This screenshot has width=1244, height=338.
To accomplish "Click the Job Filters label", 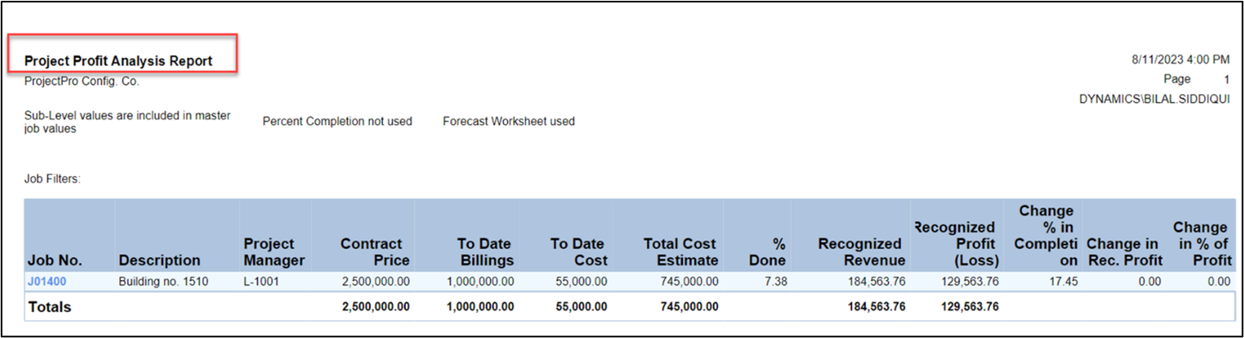I will [52, 179].
